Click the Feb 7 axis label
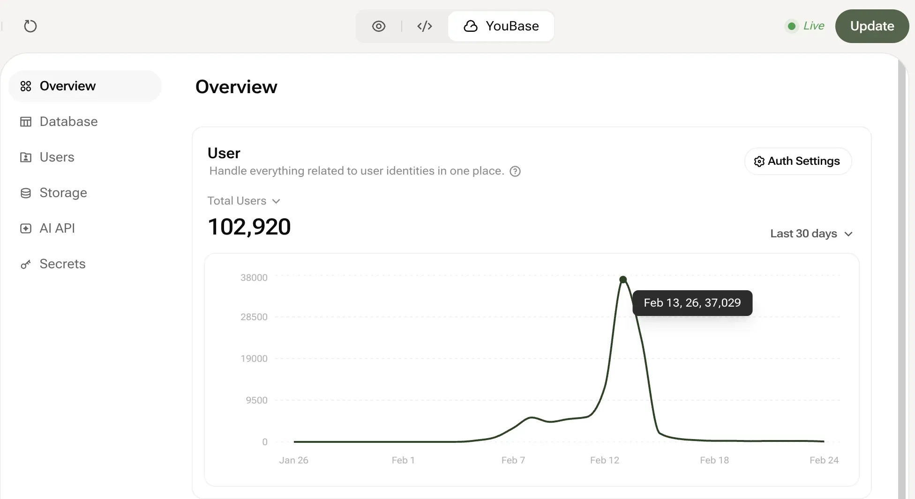The image size is (915, 499). (513, 460)
